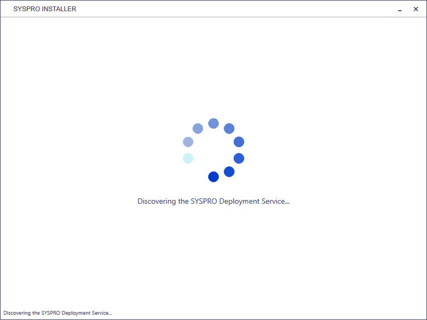Viewport: 427px width, 320px height.
Task: Click the empty center of the loading spinner
Action: pos(213,150)
